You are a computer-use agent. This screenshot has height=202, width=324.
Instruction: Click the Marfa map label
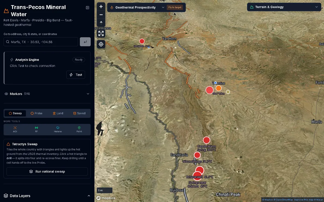(x=316, y=122)
